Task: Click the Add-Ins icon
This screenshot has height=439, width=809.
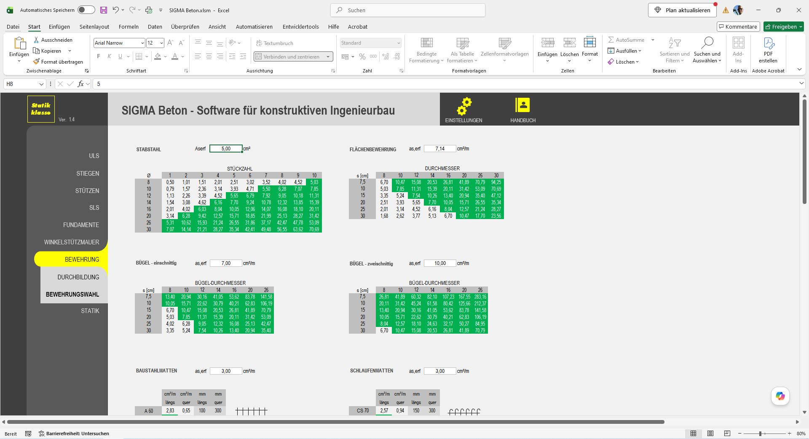Action: tap(738, 43)
